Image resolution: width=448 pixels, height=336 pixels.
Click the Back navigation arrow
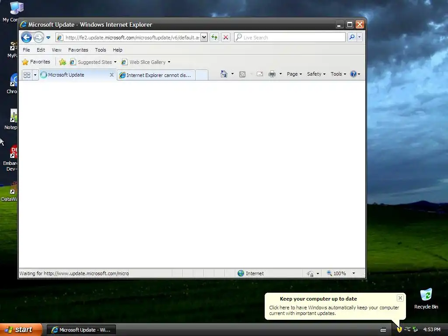[x=26, y=37]
